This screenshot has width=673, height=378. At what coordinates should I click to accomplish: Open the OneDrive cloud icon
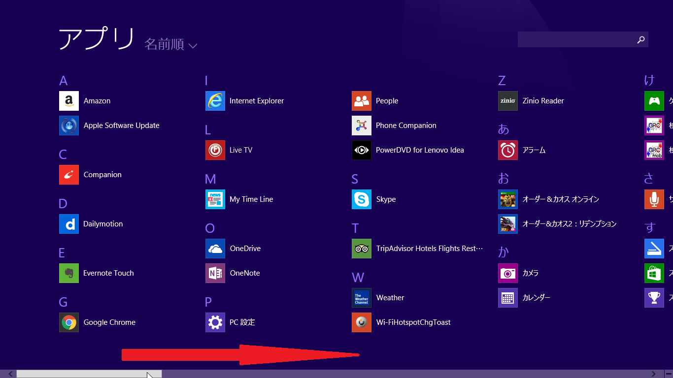215,249
